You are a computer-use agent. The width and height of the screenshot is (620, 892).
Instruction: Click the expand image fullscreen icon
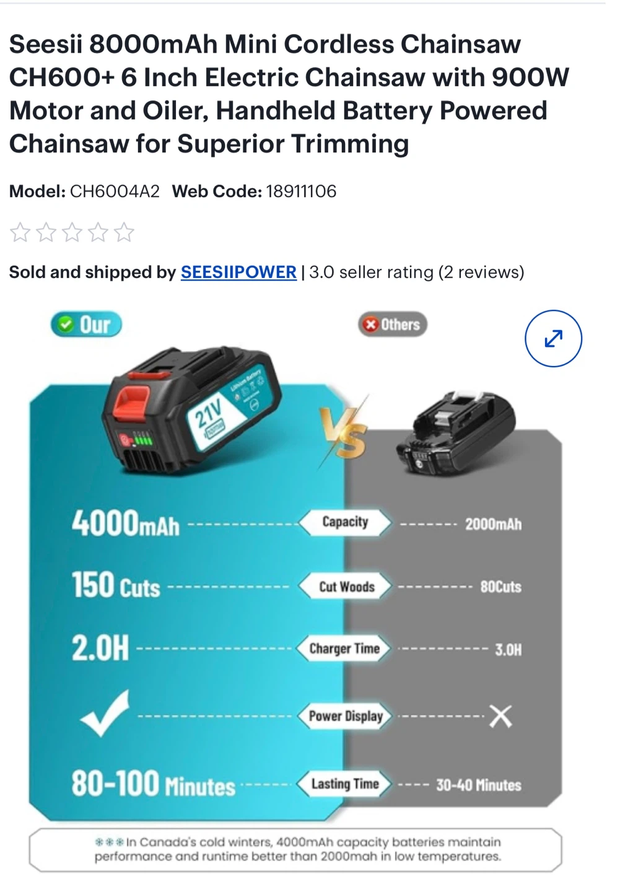[x=553, y=339]
